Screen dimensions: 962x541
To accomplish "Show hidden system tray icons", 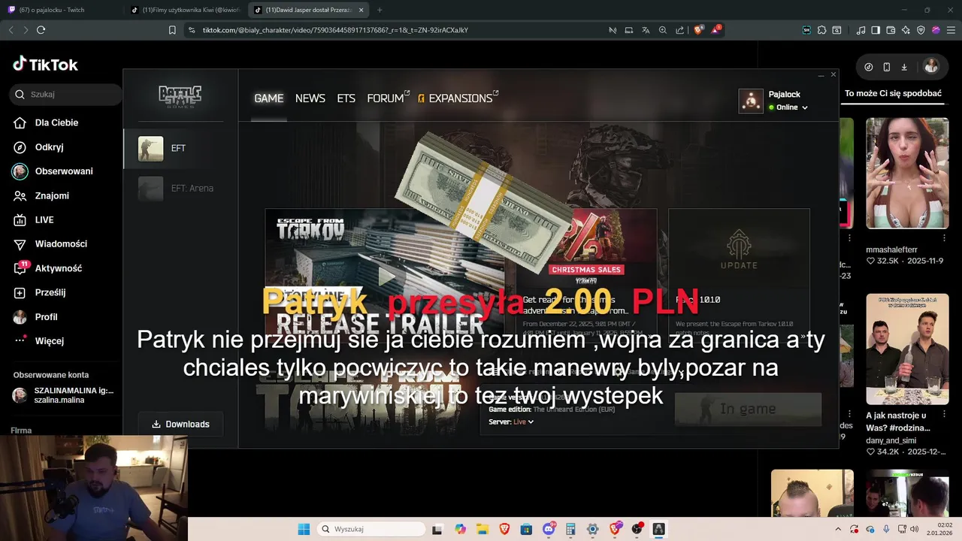I will tap(839, 529).
